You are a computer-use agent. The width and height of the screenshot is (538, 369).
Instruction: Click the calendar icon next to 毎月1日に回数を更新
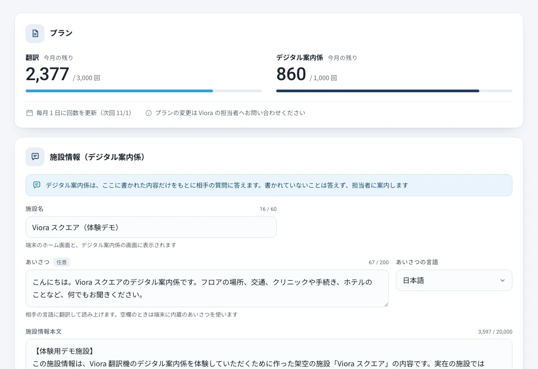coord(30,113)
